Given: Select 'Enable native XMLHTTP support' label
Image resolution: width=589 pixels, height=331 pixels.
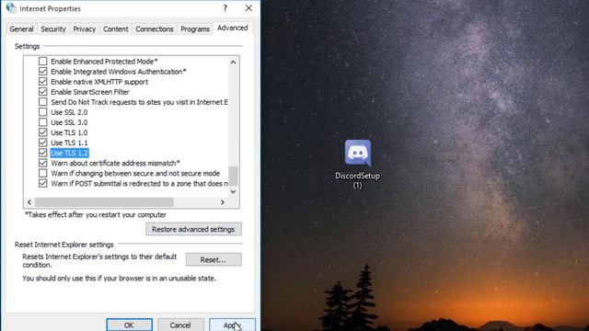Looking at the screenshot, I should pyautogui.click(x=99, y=82).
